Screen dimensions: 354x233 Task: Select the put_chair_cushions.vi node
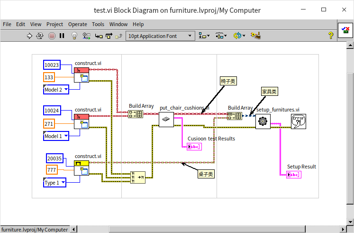click(x=166, y=120)
